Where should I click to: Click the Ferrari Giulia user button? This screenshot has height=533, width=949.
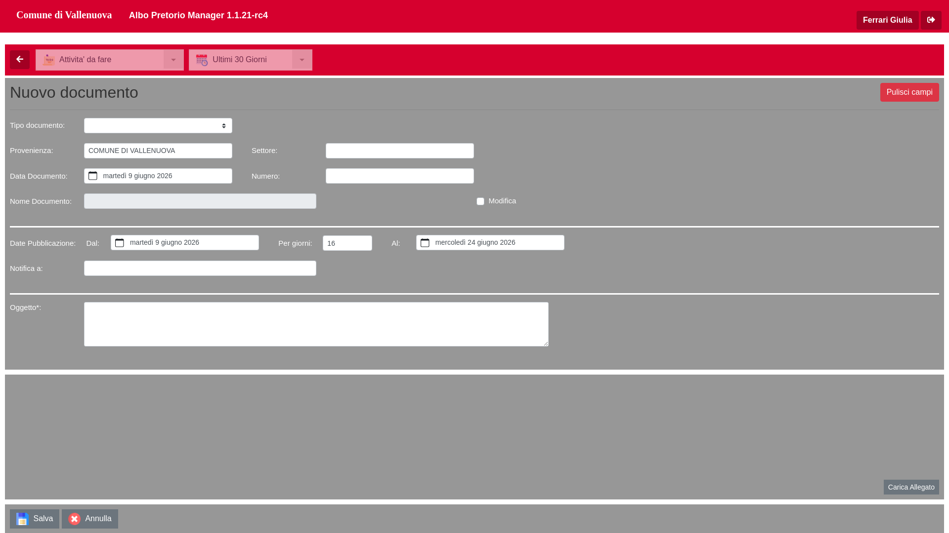888,20
